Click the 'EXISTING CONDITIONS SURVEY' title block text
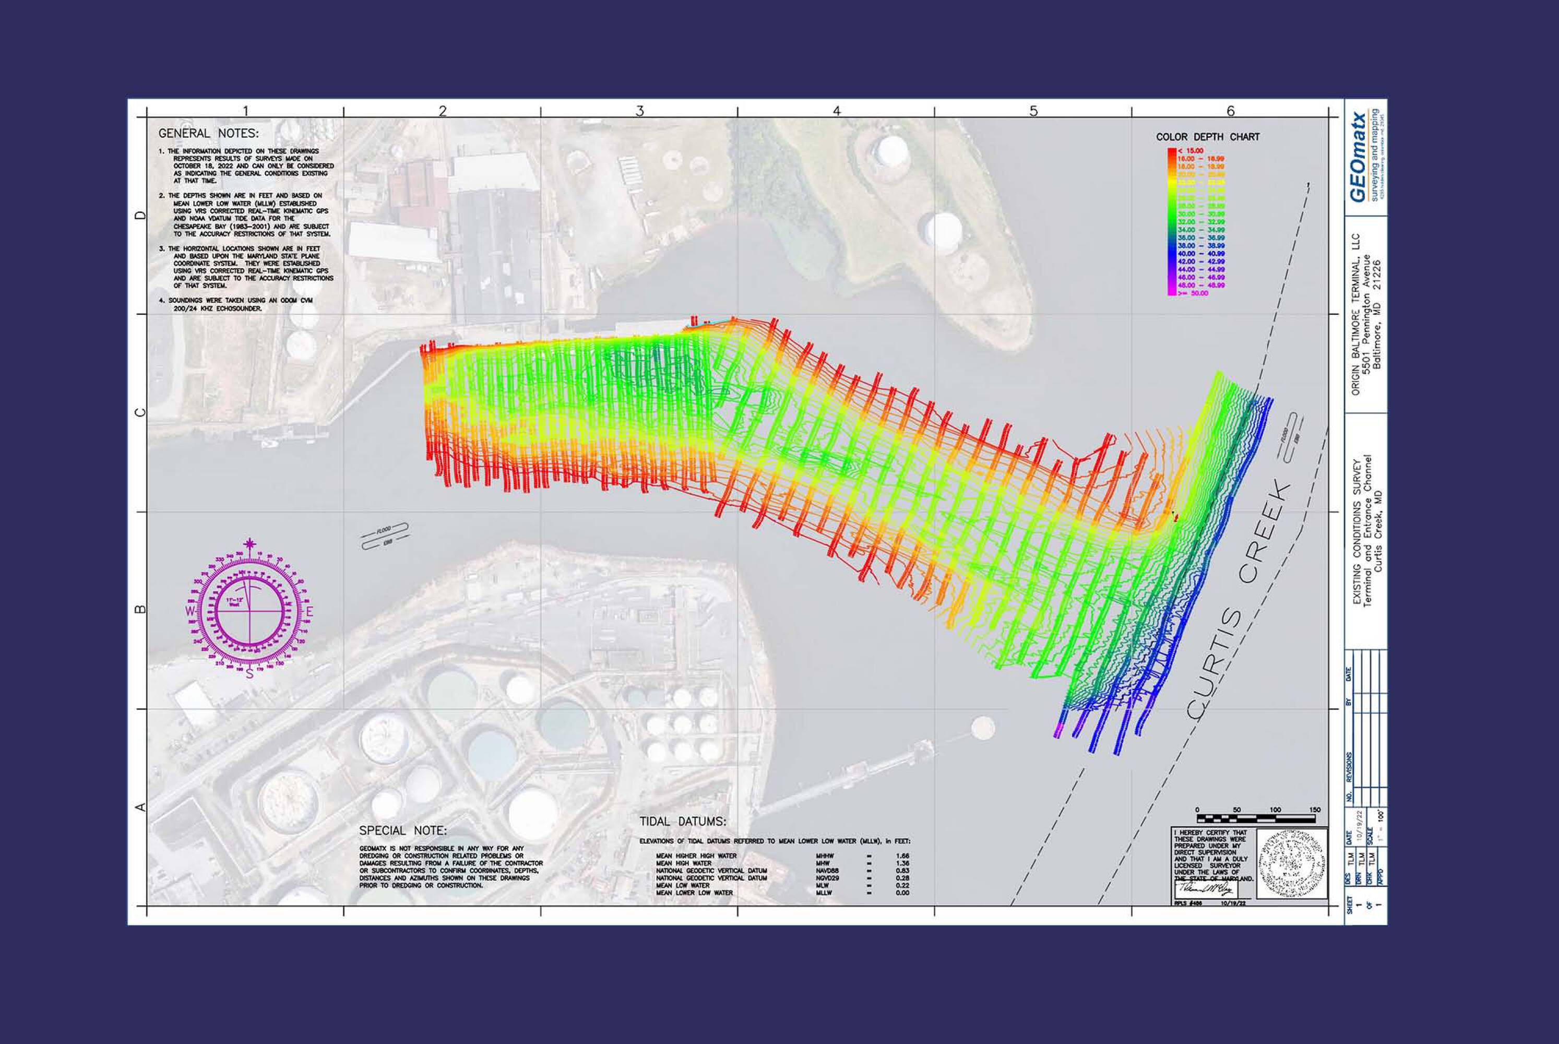This screenshot has height=1044, width=1559. click(1358, 531)
